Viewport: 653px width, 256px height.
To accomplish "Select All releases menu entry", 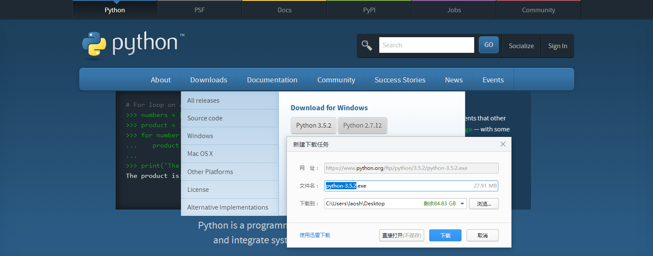I will (203, 101).
